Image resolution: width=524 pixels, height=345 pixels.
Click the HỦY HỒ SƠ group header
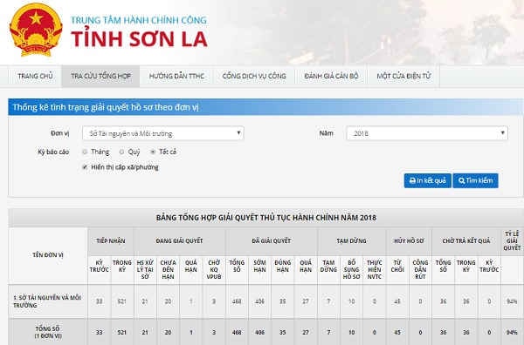tap(409, 240)
